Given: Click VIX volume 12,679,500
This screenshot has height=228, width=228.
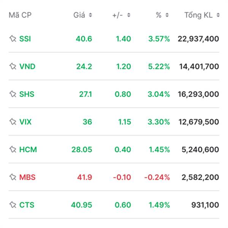Looking at the screenshot, I should click(199, 122).
